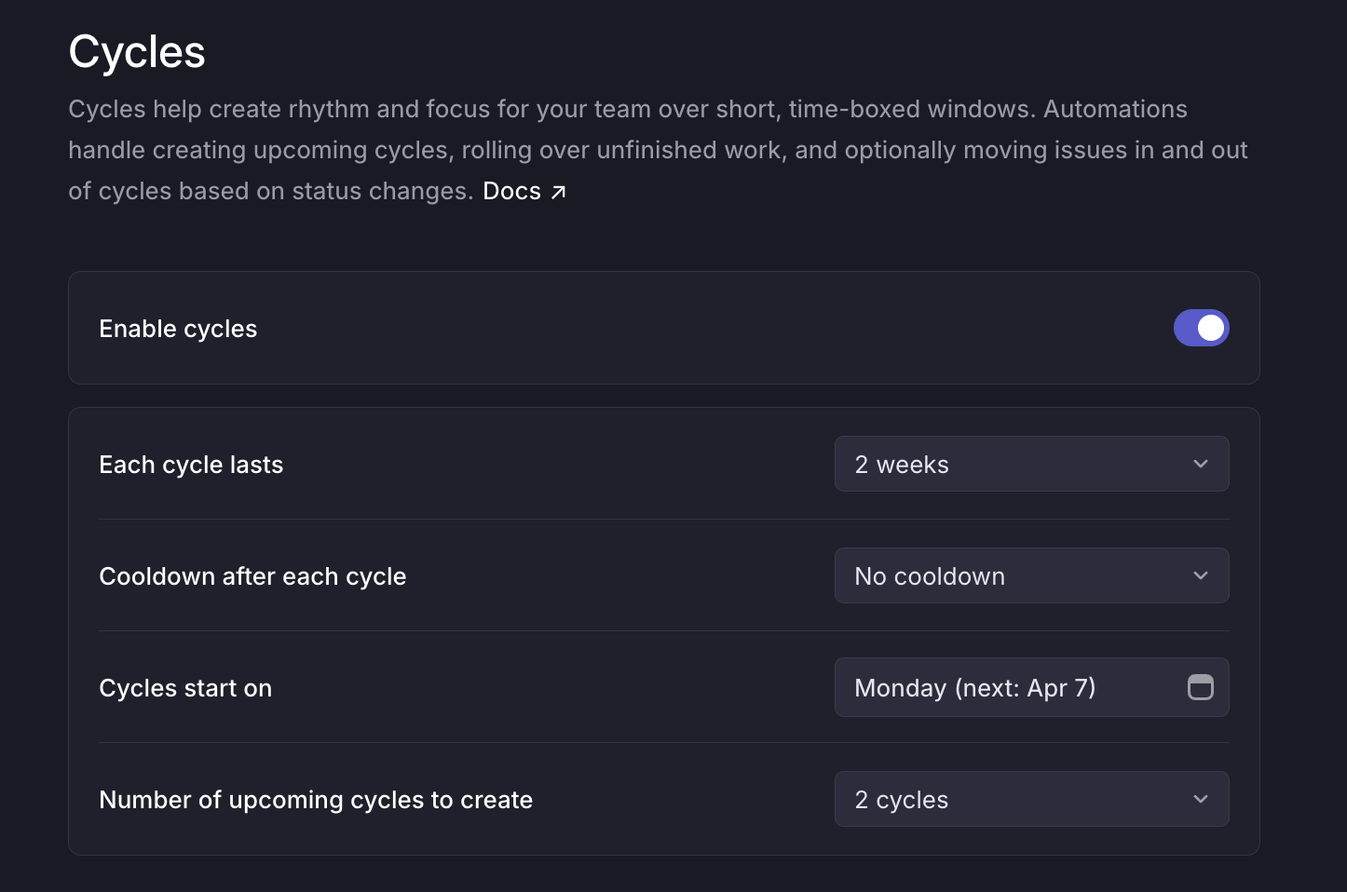Open the "Cooldown after each cycle" dropdown

(1031, 575)
